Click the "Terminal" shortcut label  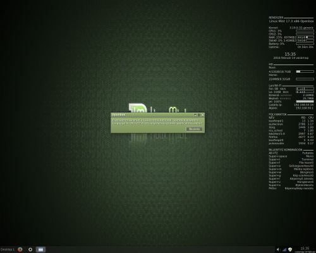(x=308, y=159)
